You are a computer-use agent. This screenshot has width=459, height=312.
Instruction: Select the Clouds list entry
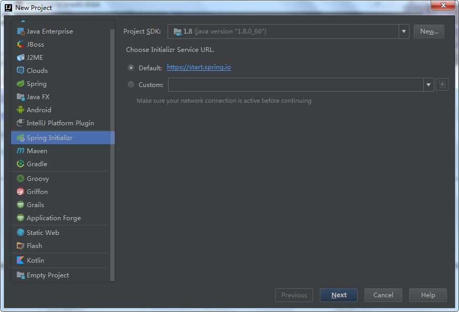[60, 70]
